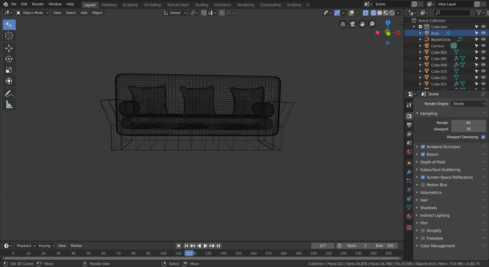Toggle camera view in viewport
The height and width of the screenshot is (267, 489).
(352, 24)
